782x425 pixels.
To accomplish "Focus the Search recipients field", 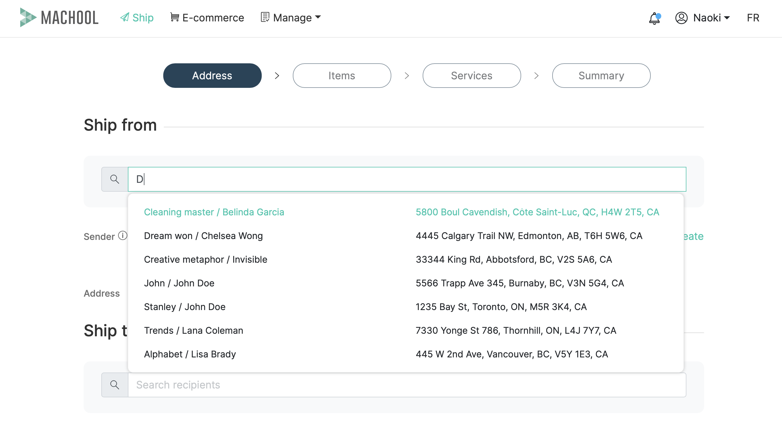I will 407,385.
